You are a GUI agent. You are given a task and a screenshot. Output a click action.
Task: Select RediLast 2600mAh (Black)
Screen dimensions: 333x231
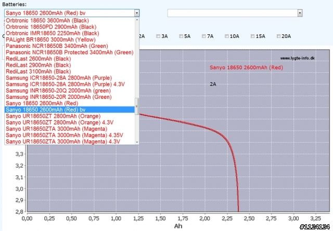click(x=69, y=59)
